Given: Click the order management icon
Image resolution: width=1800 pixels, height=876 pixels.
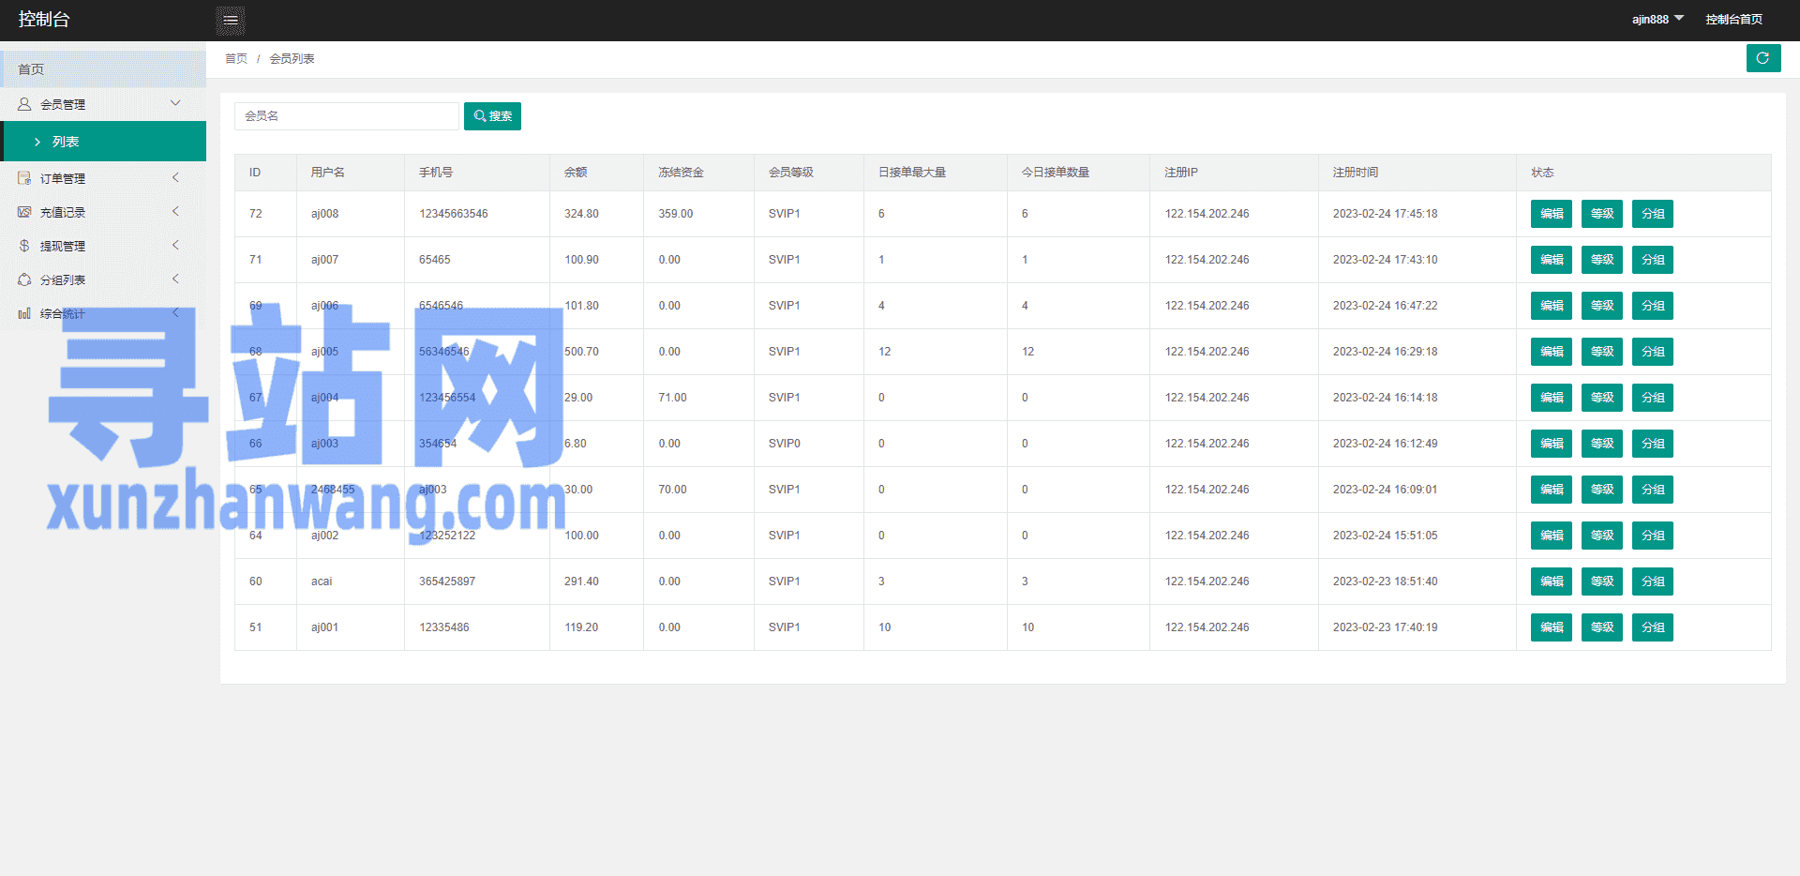Looking at the screenshot, I should point(24,178).
